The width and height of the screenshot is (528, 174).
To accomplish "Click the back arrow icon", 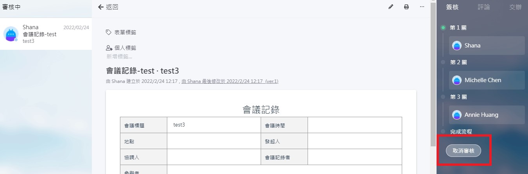I will (101, 7).
